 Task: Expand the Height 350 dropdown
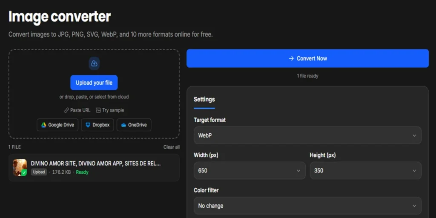tap(365, 170)
